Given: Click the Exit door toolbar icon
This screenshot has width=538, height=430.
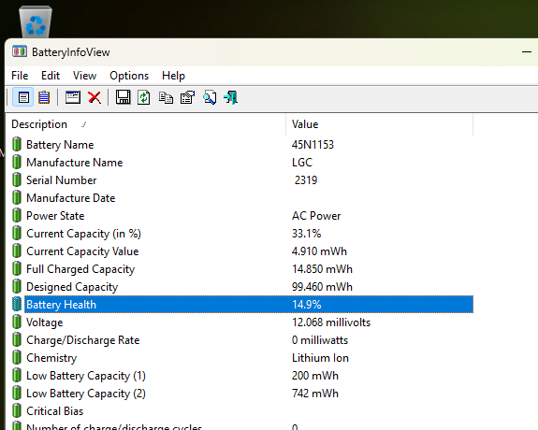Looking at the screenshot, I should point(230,98).
